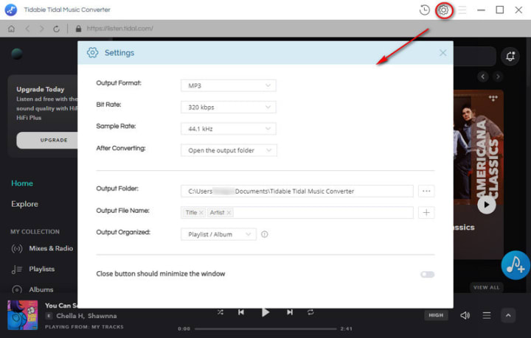This screenshot has height=338, width=531.
Task: Remove the Artist tag
Action: pos(229,213)
